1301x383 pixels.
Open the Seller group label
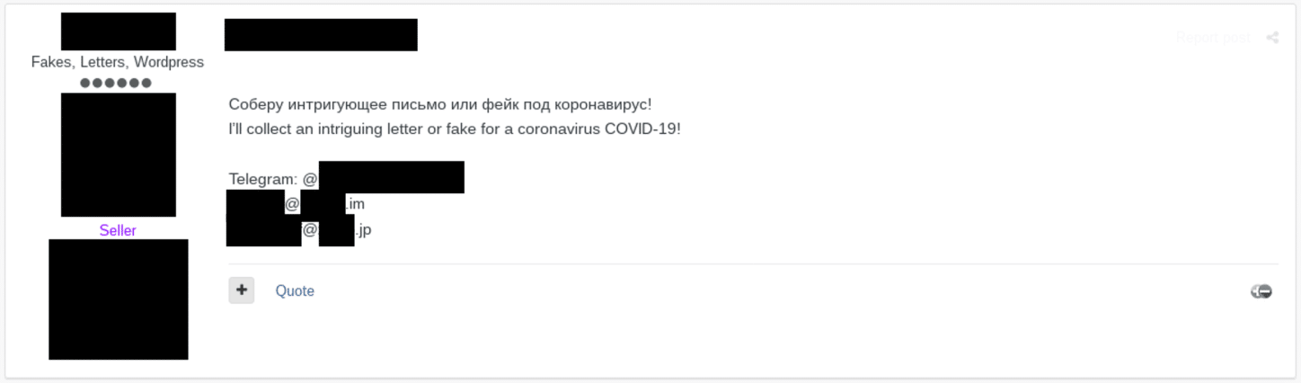click(x=118, y=231)
